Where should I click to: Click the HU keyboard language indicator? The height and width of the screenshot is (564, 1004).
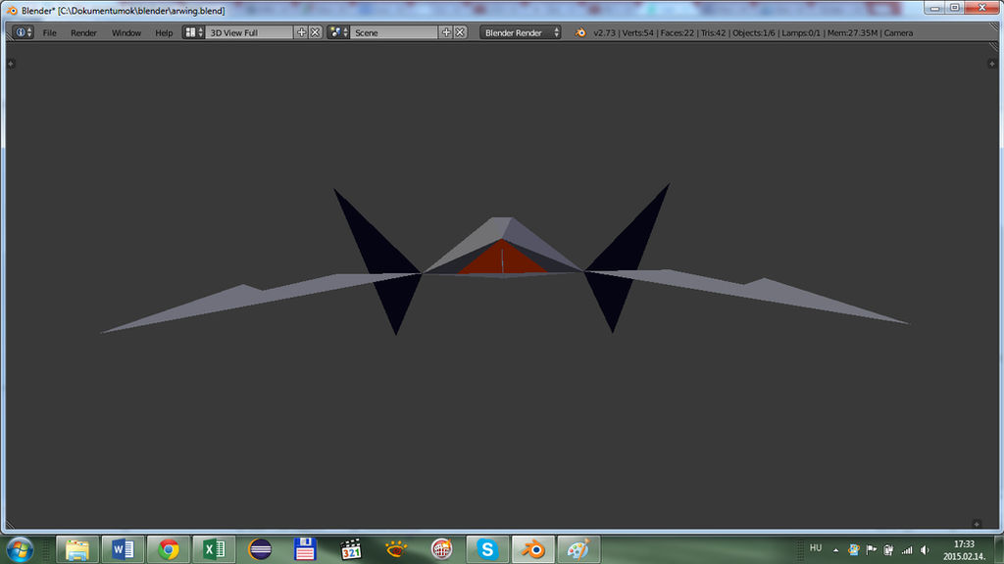[x=815, y=548]
